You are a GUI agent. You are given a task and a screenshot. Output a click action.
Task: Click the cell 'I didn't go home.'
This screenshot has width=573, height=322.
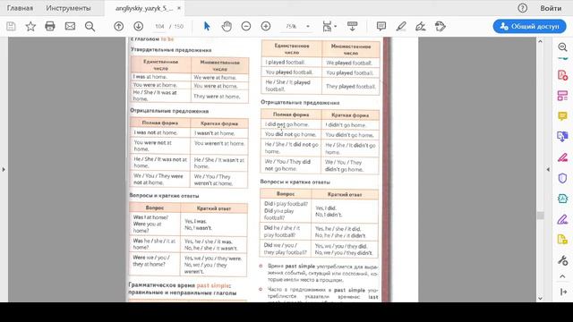(350, 125)
